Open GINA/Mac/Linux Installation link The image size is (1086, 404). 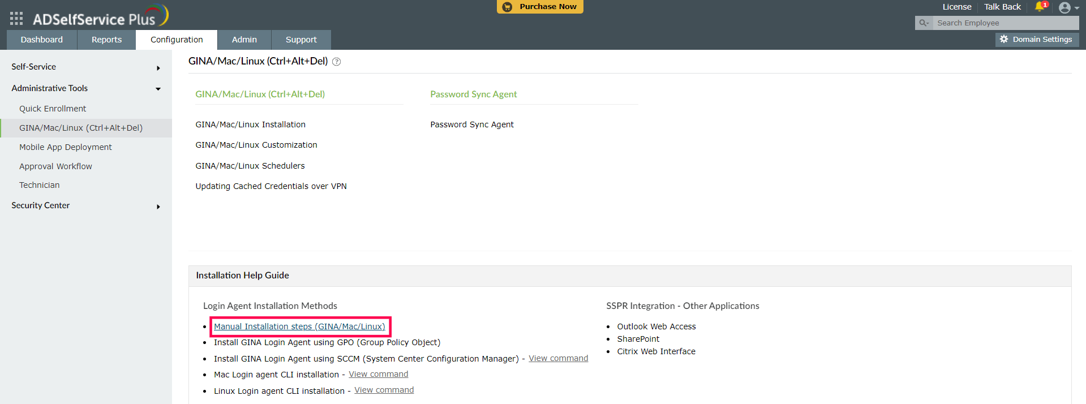250,124
